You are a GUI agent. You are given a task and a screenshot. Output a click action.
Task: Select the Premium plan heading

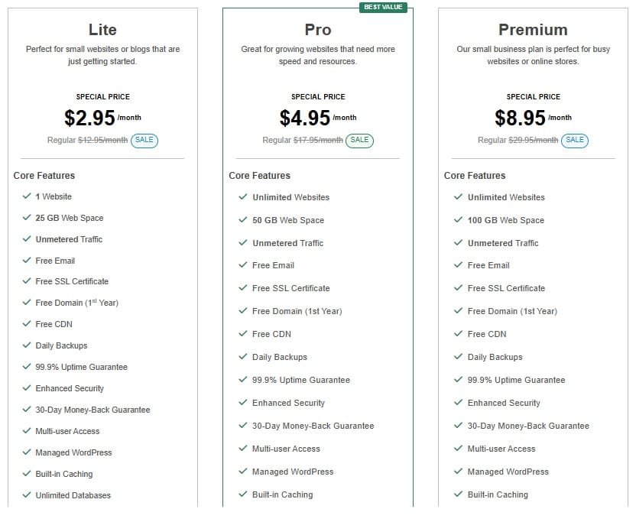[x=533, y=30]
